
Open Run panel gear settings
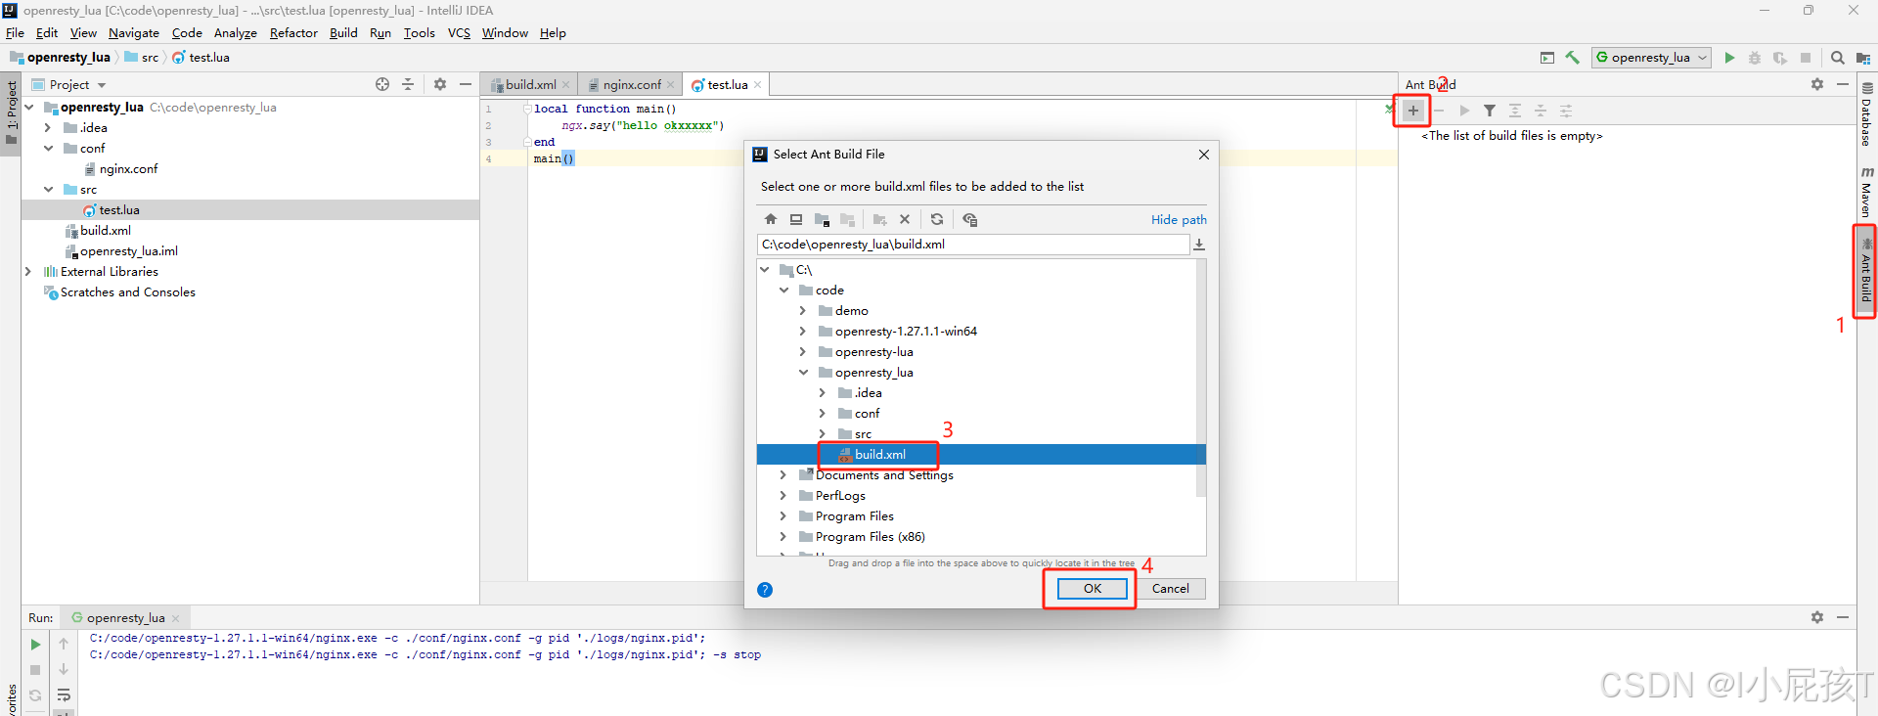(x=1817, y=617)
